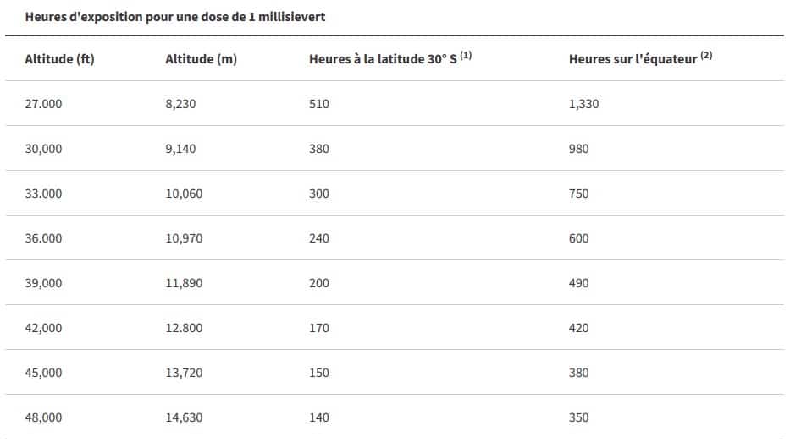Click the 14,630 meters altitude cell
The height and width of the screenshot is (442, 790).
(x=184, y=417)
